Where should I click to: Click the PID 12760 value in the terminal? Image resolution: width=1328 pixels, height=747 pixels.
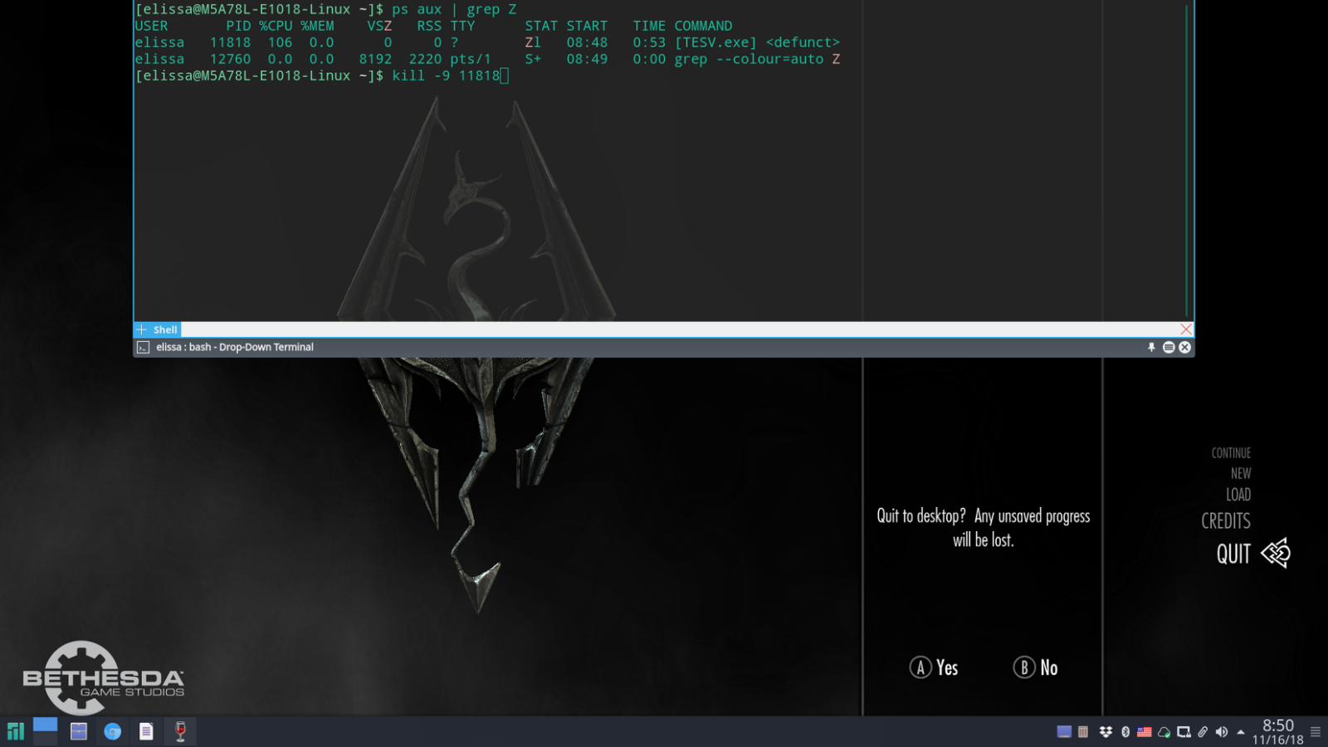tap(230, 59)
